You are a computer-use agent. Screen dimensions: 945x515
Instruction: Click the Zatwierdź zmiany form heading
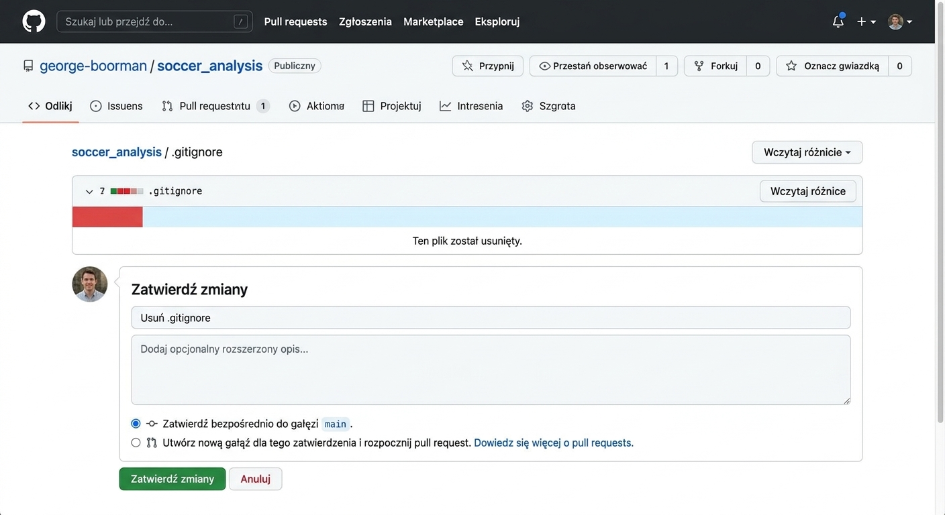[x=189, y=289]
